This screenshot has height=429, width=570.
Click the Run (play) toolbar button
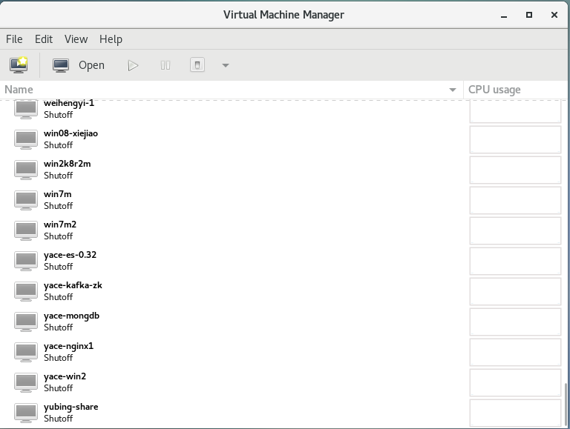click(133, 65)
